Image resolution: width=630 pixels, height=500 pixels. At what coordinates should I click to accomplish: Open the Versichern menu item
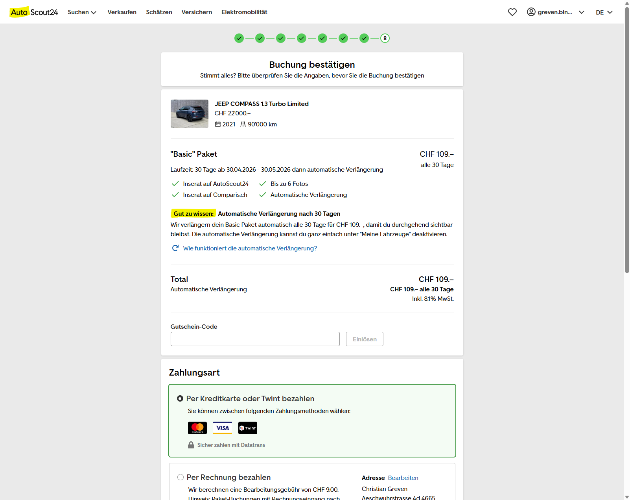(197, 12)
